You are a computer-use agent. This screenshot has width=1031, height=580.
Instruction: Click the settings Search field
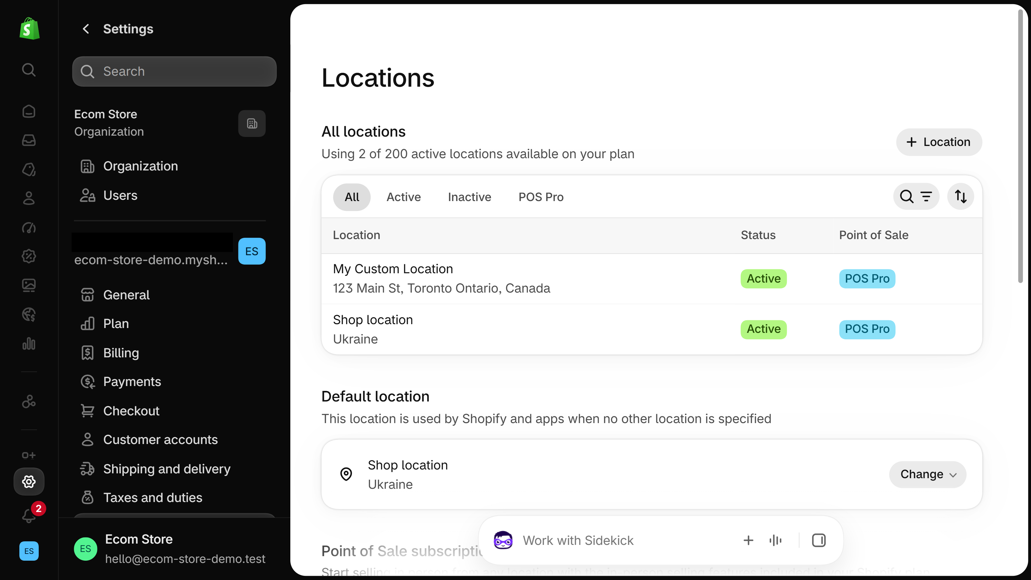(175, 72)
